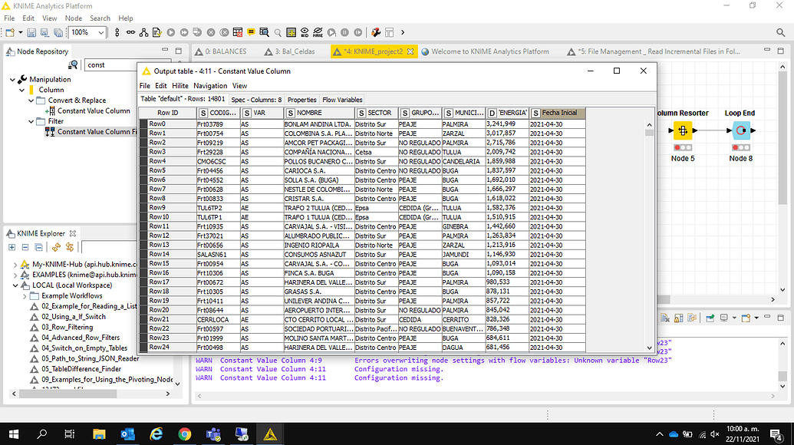Viewport: 794px width, 445px height.
Task: Click the KNIME icon on the taskbar
Action: pyautogui.click(x=272, y=434)
